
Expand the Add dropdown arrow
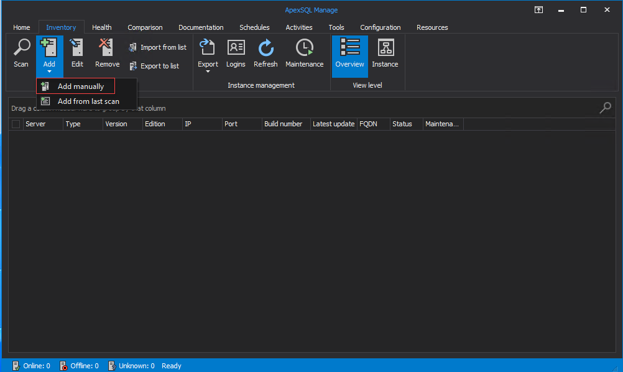(x=49, y=72)
